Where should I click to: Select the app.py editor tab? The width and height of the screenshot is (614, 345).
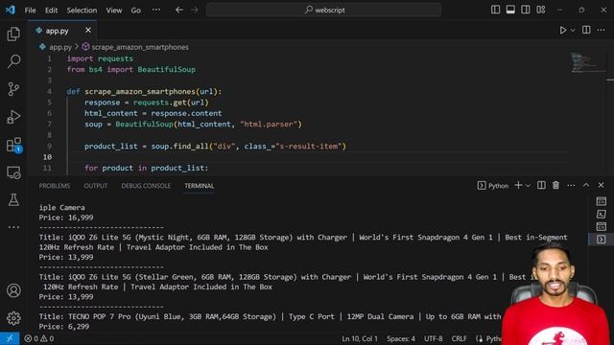(x=61, y=31)
